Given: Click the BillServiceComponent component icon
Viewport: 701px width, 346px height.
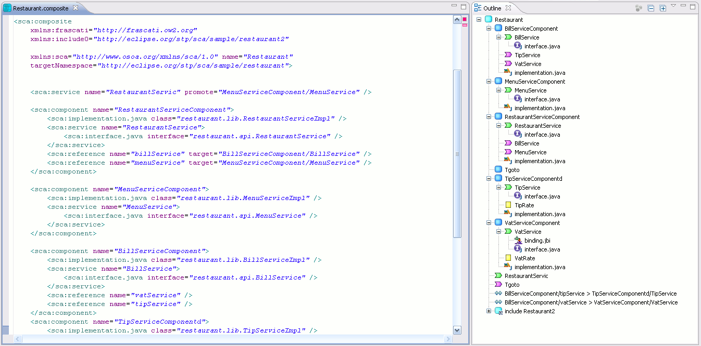Looking at the screenshot, I should pos(498,29).
